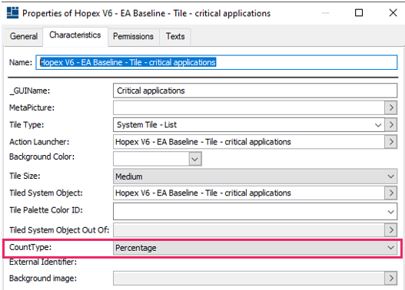Go to the Permissions tab
The image size is (405, 290).
pos(133,36)
